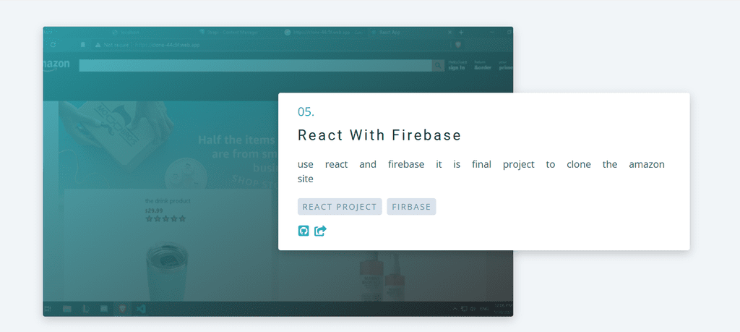Click the description mentioning amazon site clone
The height and width of the screenshot is (332, 740).
[481, 171]
